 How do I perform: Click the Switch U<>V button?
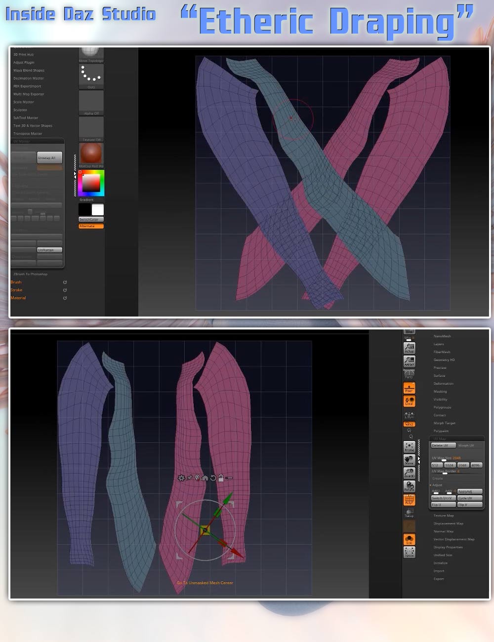[x=444, y=498]
